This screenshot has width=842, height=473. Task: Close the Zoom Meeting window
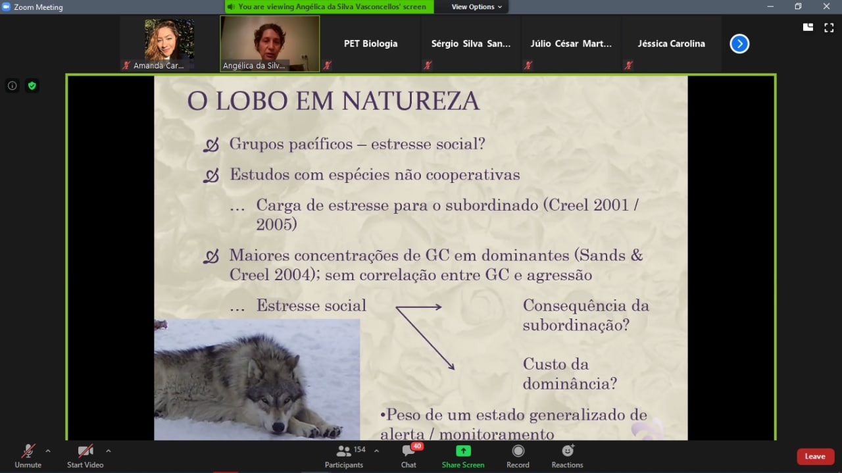pos(826,7)
